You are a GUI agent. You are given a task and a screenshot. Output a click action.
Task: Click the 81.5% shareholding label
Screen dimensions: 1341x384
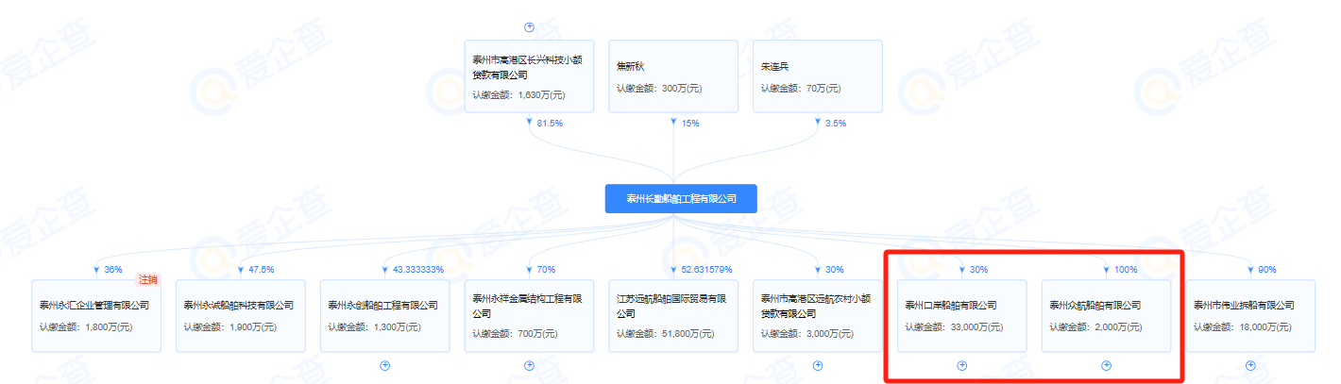pos(550,123)
